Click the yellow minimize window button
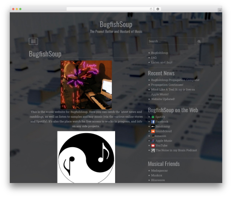The height and width of the screenshot is (197, 232). 17,9
